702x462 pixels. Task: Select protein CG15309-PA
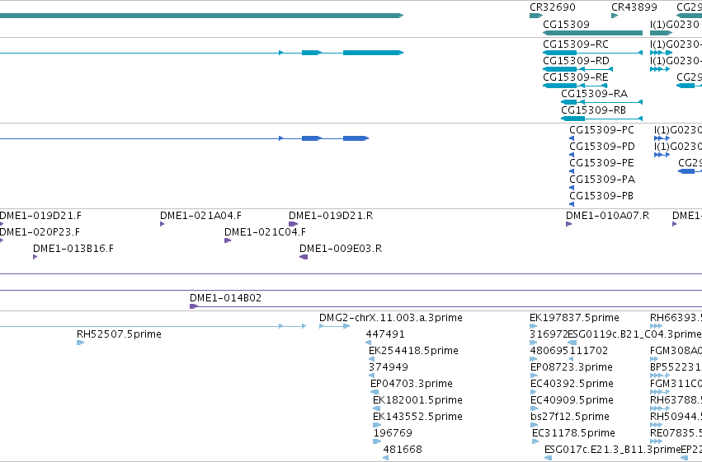point(602,180)
